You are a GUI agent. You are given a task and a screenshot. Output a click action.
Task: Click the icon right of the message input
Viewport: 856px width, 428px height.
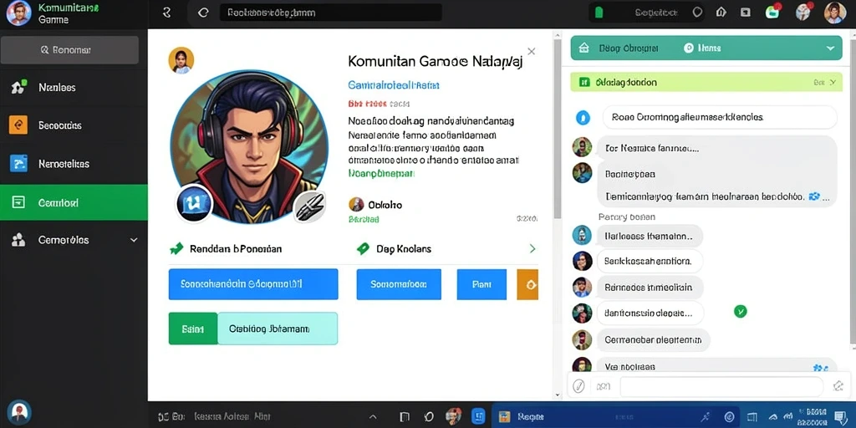(x=838, y=386)
